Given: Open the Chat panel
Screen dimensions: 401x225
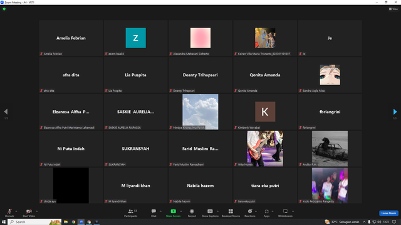Looking at the screenshot, I should pyautogui.click(x=154, y=212).
